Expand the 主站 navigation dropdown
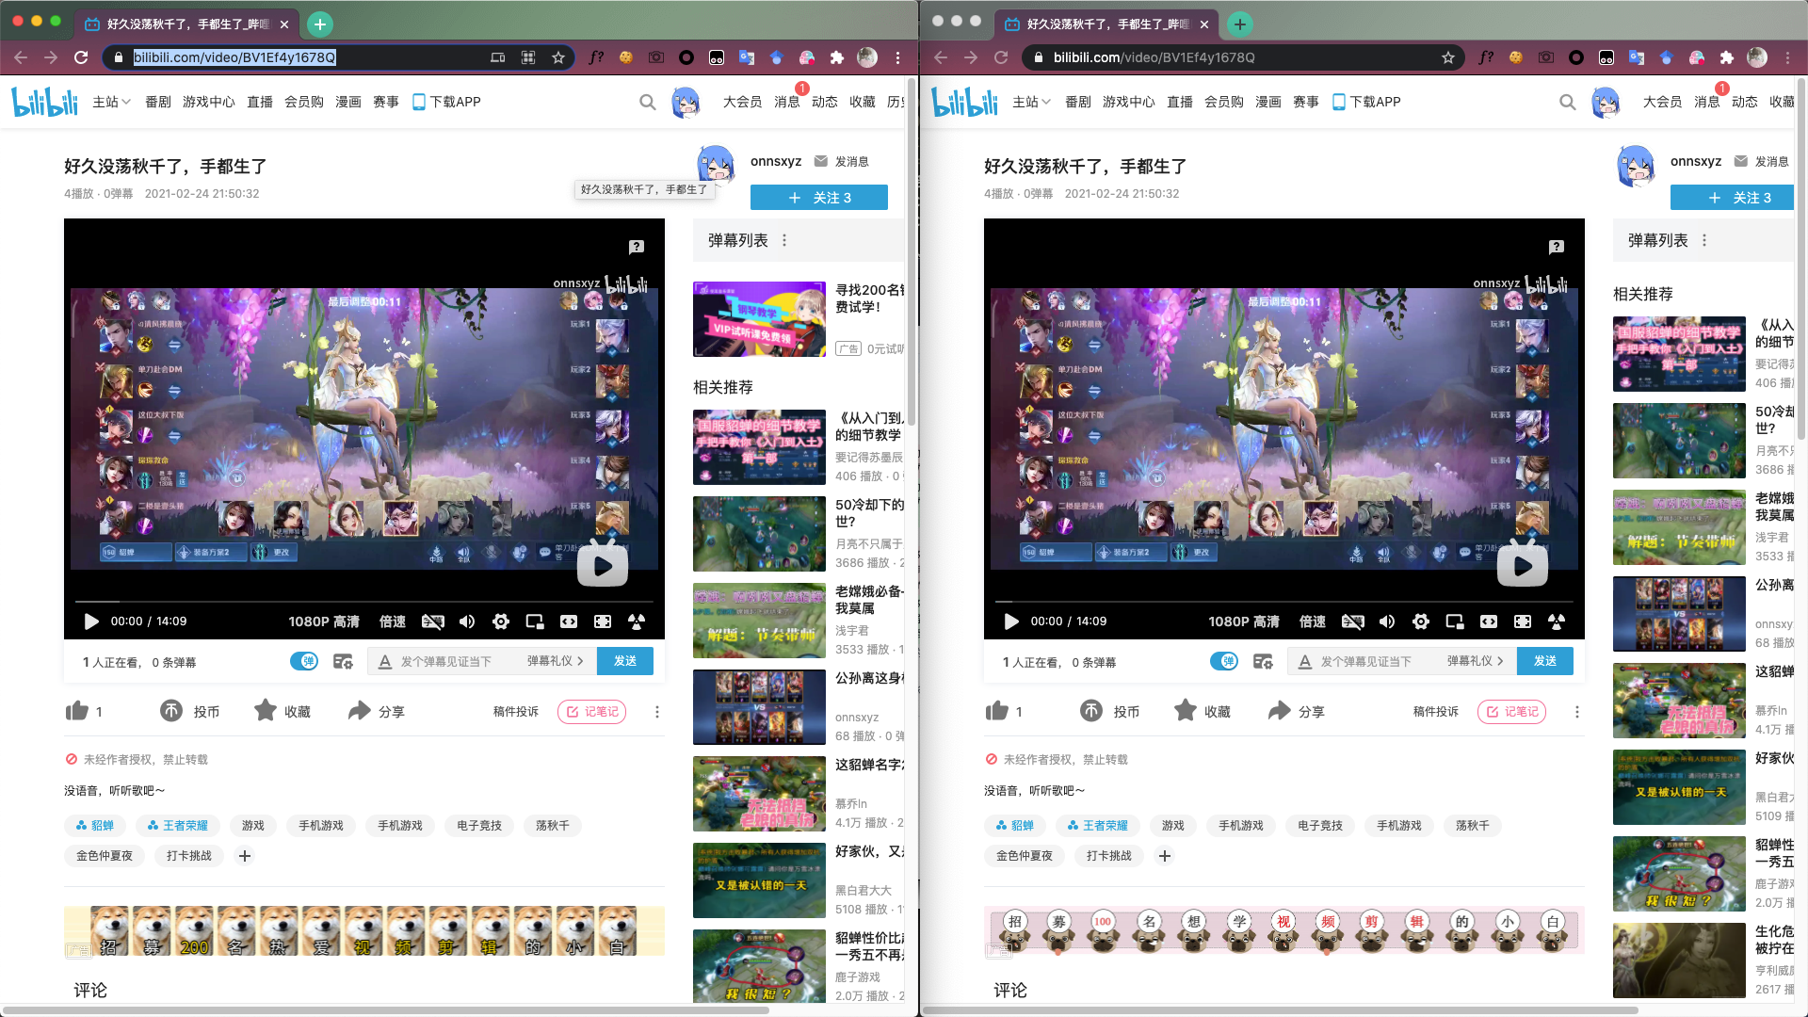 coord(109,102)
